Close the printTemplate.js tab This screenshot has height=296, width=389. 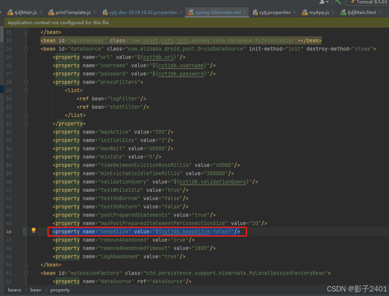[95, 12]
